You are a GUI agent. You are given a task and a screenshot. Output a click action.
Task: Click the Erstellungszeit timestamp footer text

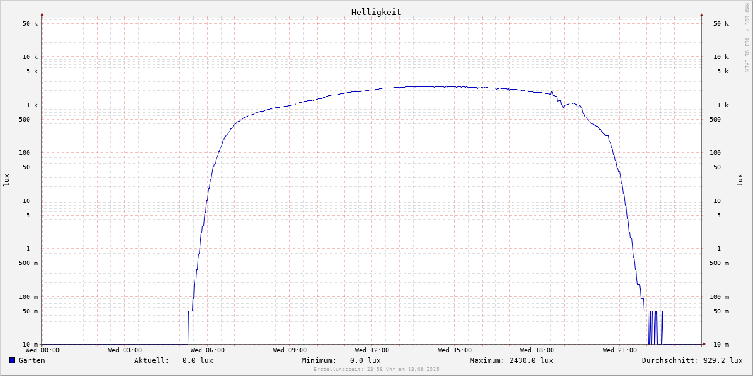376,369
